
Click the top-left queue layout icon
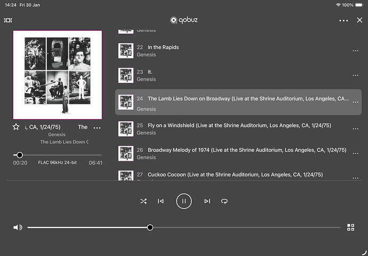coord(8,20)
